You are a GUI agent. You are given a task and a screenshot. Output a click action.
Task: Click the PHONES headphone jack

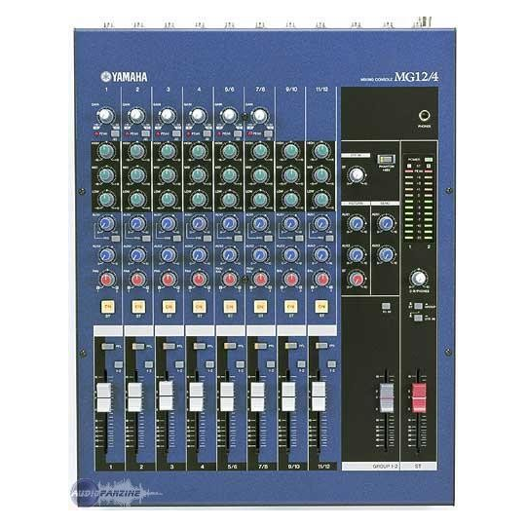pos(425,116)
